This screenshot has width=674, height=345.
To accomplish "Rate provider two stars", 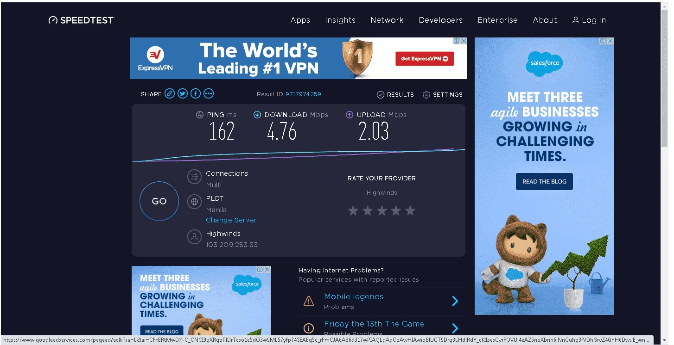I will tap(368, 211).
